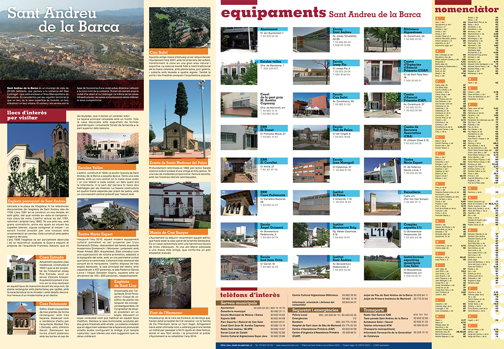Select the blue "Institut Sant Andreu" label
The image size is (504, 349).
(x=346, y=259)
